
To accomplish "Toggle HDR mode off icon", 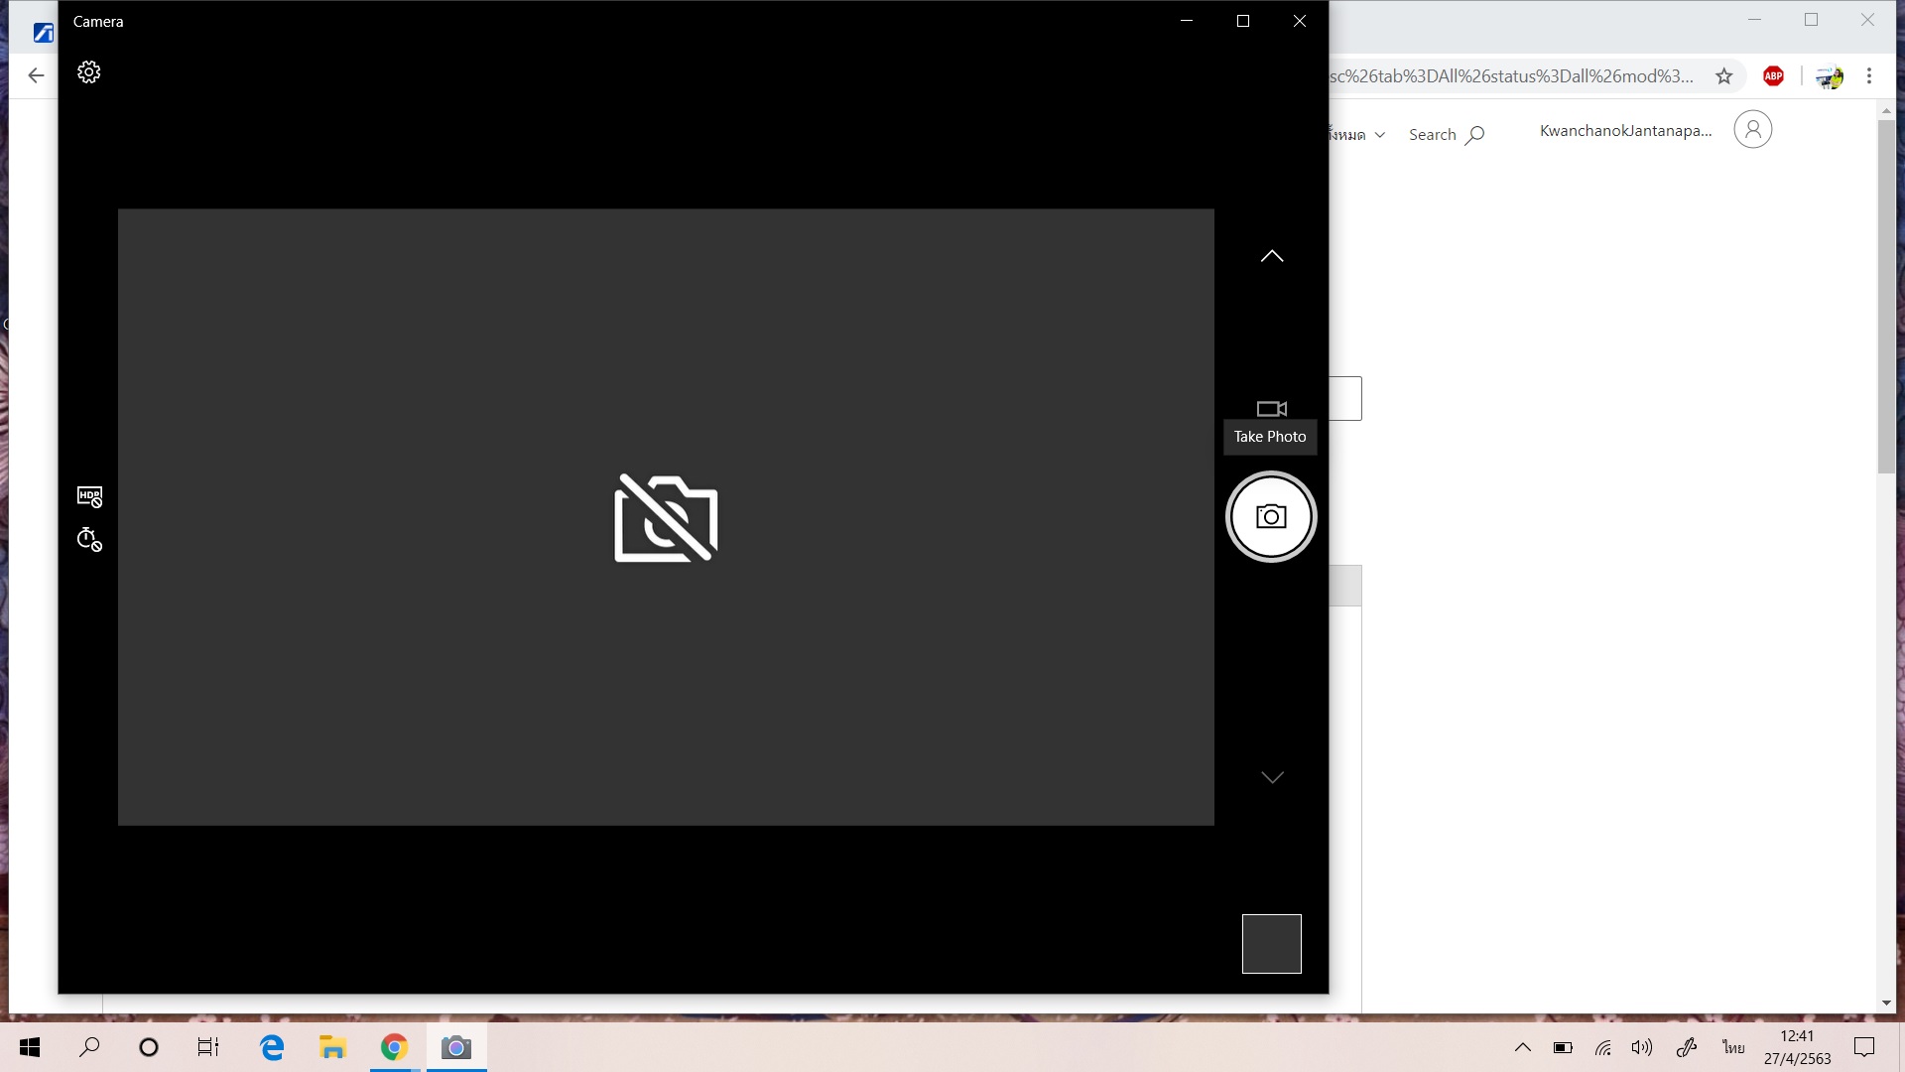I will (89, 496).
